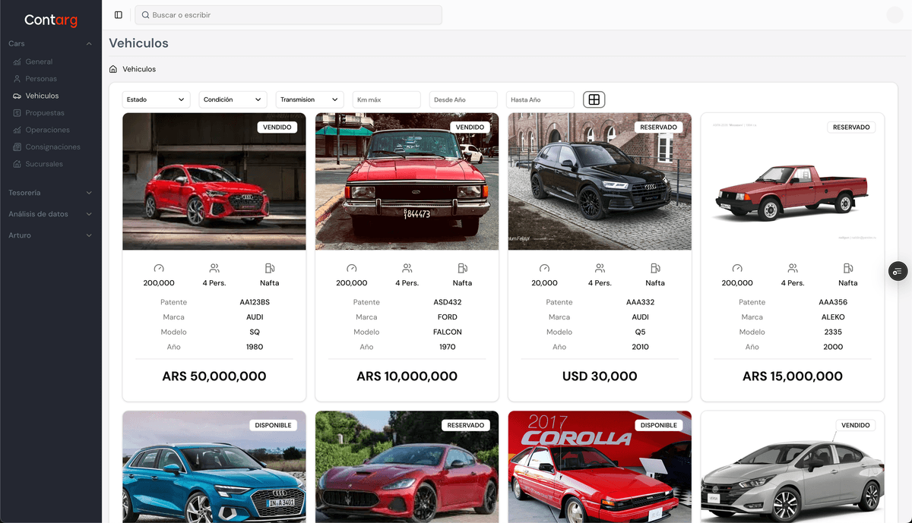Click the Km máx filter field
Screen dimensions: 912x523
(x=386, y=99)
